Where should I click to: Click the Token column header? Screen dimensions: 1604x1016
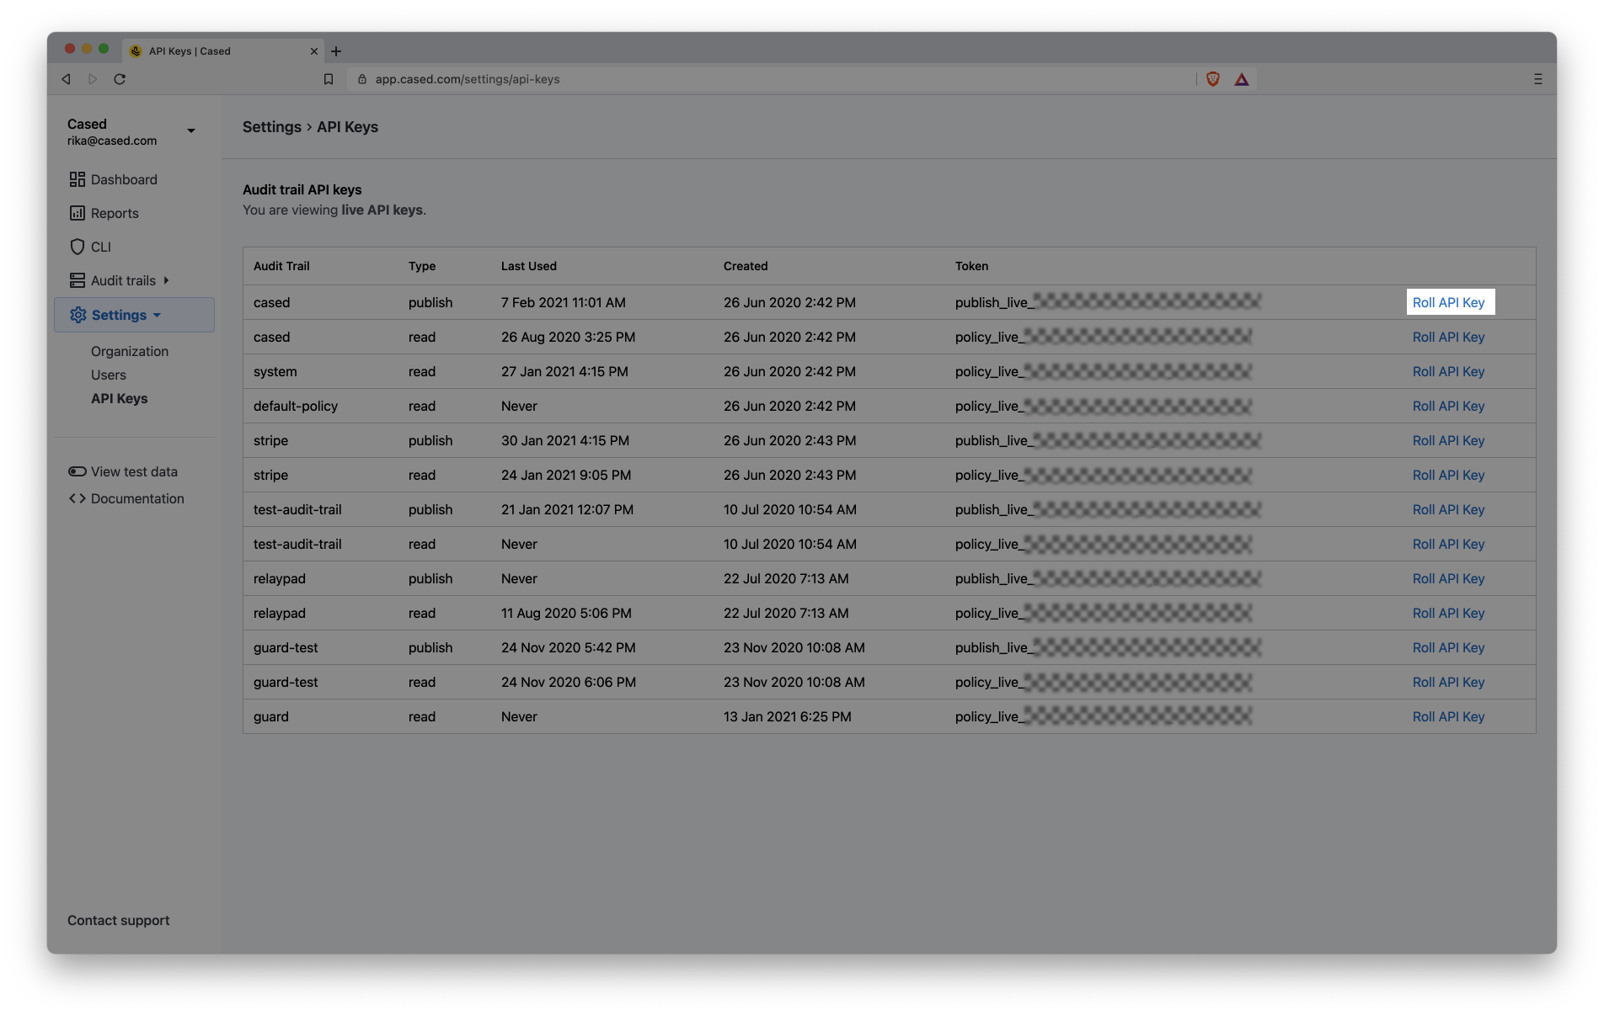(x=971, y=266)
